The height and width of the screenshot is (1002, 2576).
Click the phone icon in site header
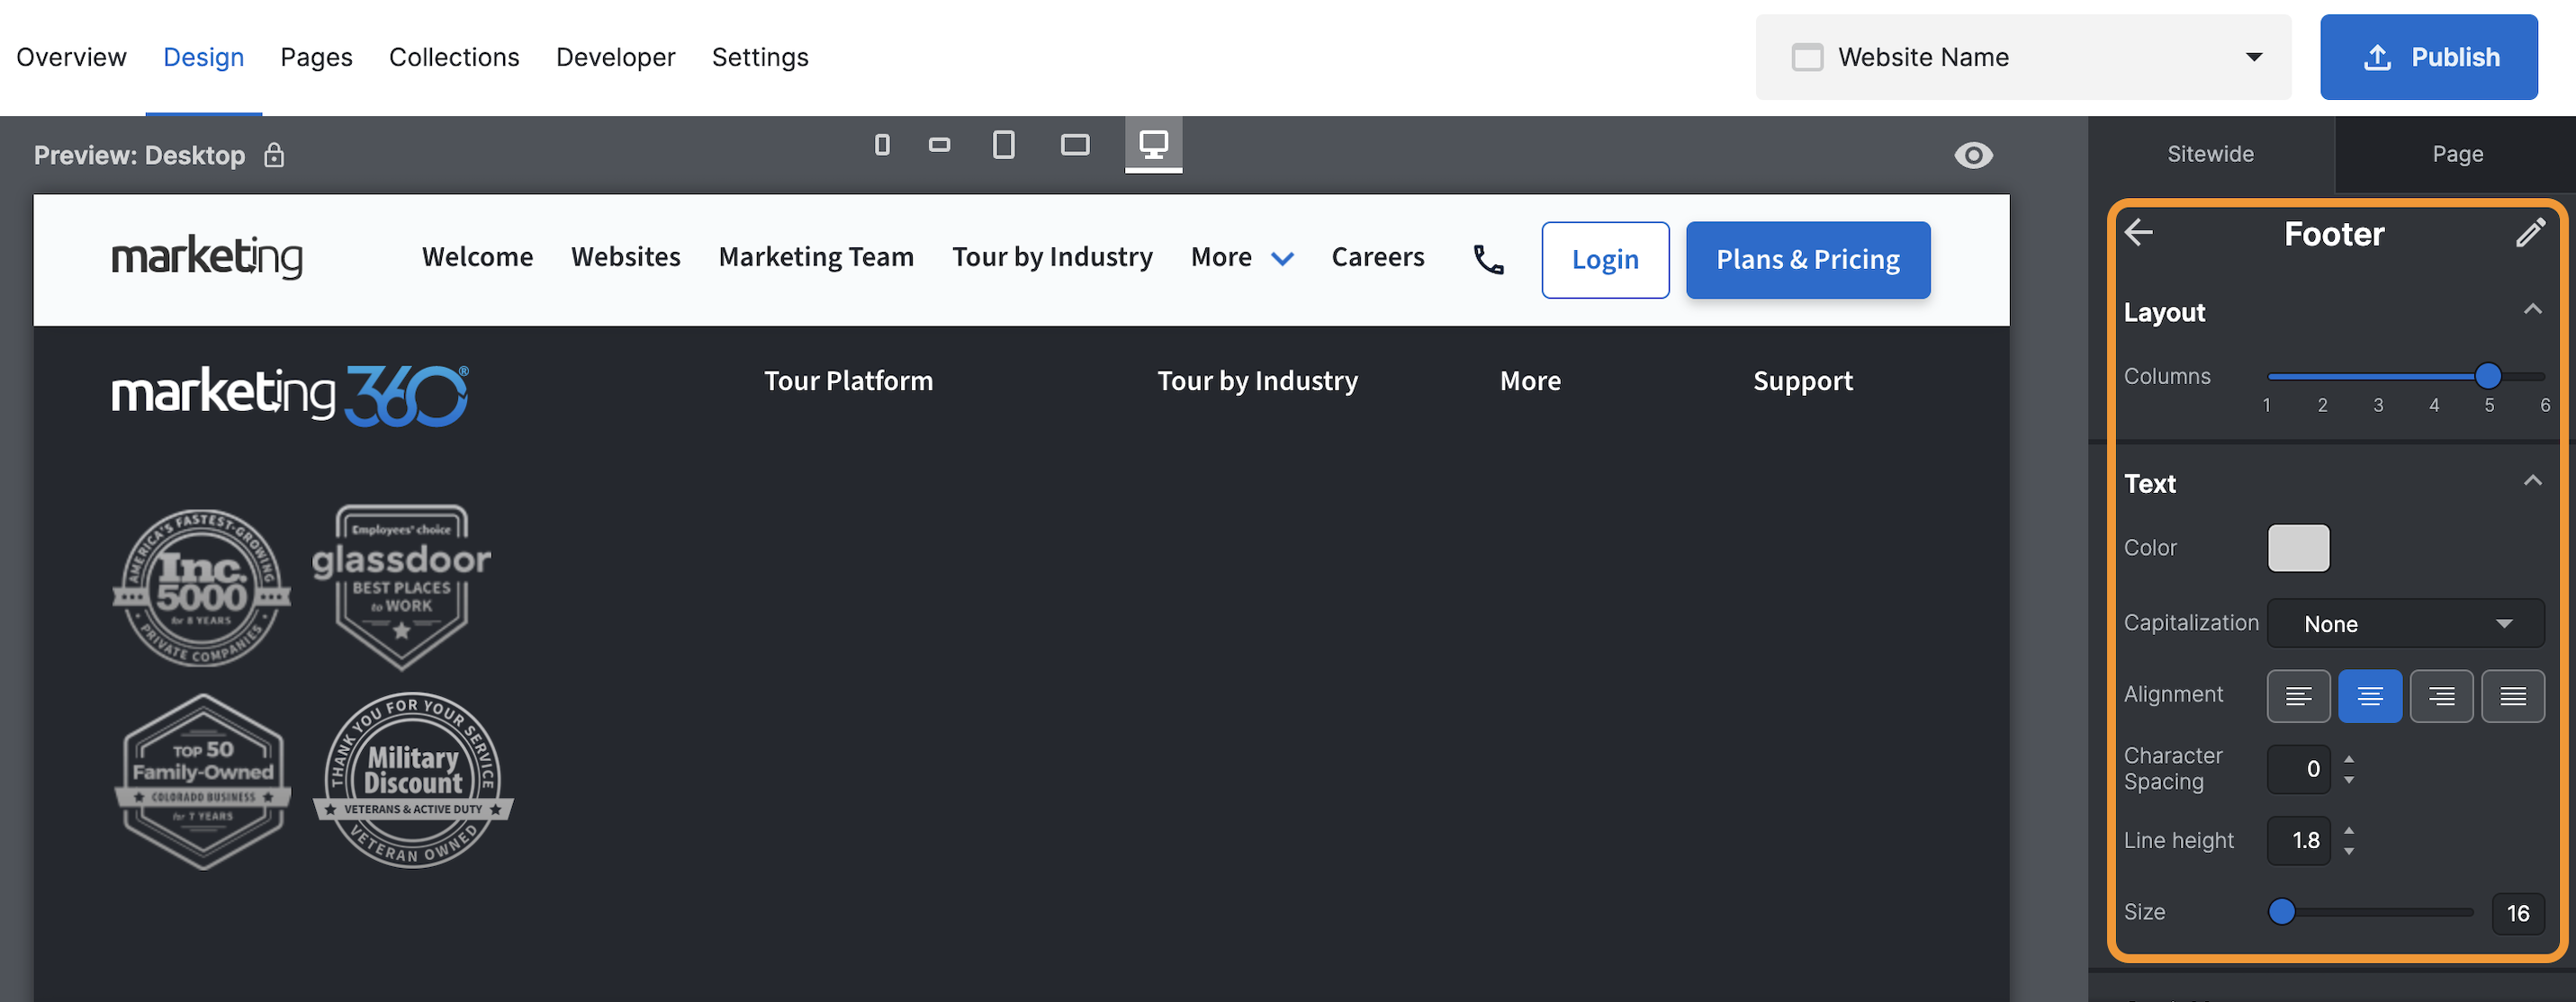click(x=1488, y=260)
